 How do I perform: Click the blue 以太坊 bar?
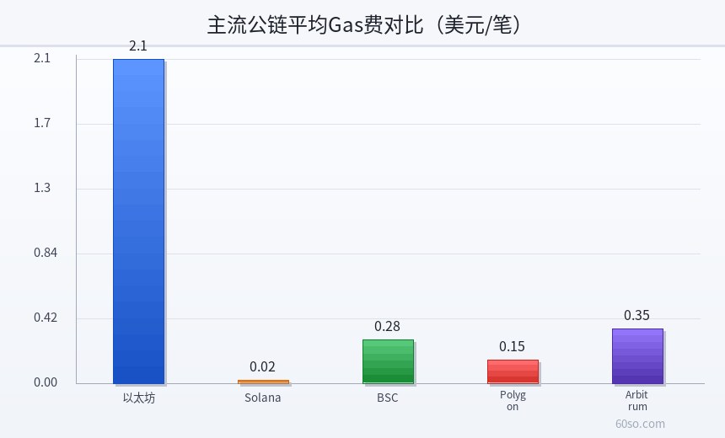coord(139,222)
